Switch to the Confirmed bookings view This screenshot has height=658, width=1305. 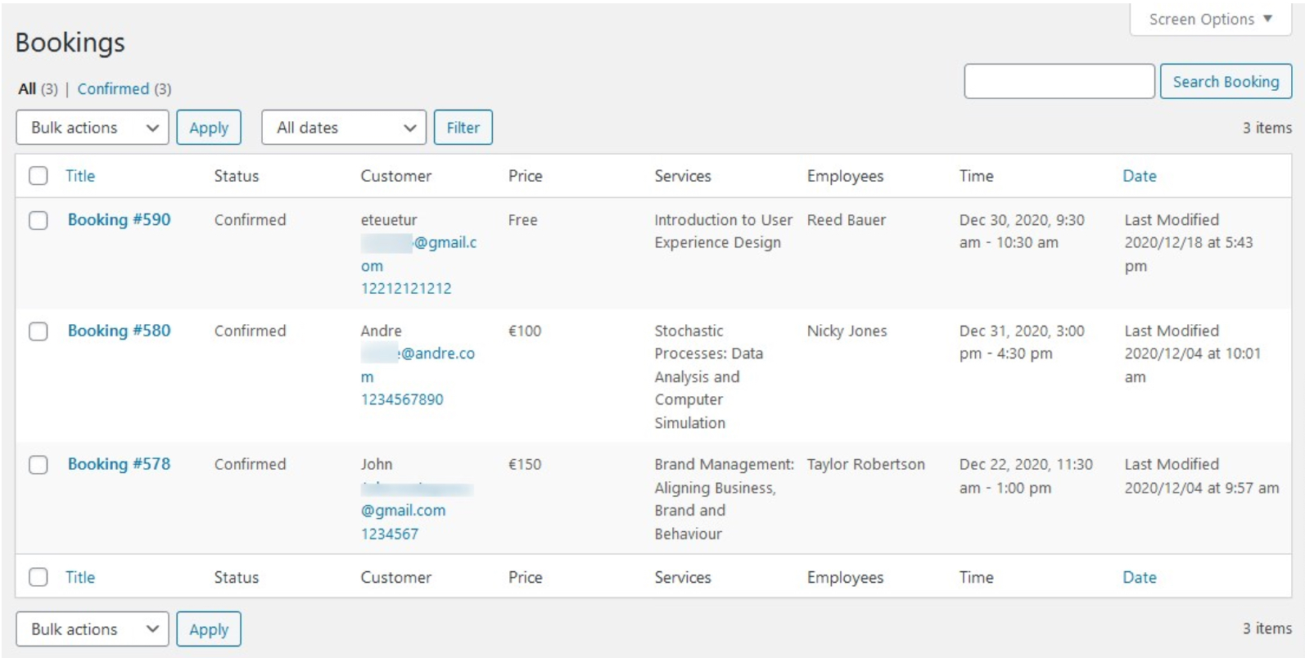(113, 88)
